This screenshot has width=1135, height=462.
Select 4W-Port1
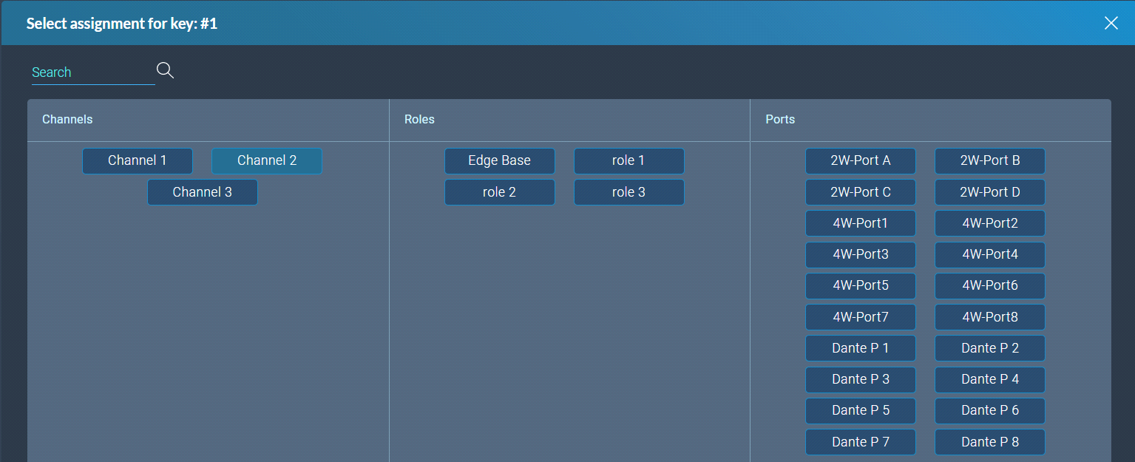(860, 223)
